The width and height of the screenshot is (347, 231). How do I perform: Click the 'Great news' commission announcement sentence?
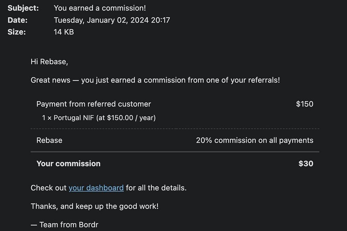[155, 80]
